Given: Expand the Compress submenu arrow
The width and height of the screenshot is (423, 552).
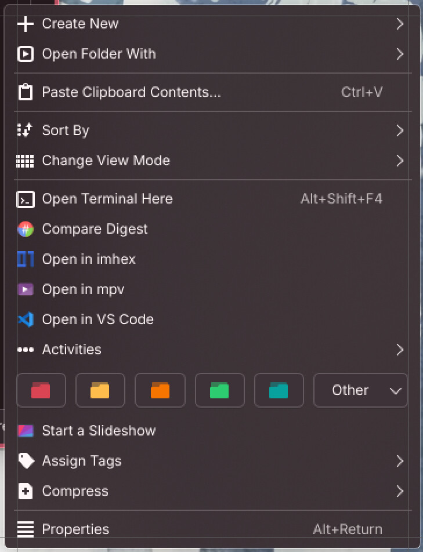Looking at the screenshot, I should tap(399, 491).
